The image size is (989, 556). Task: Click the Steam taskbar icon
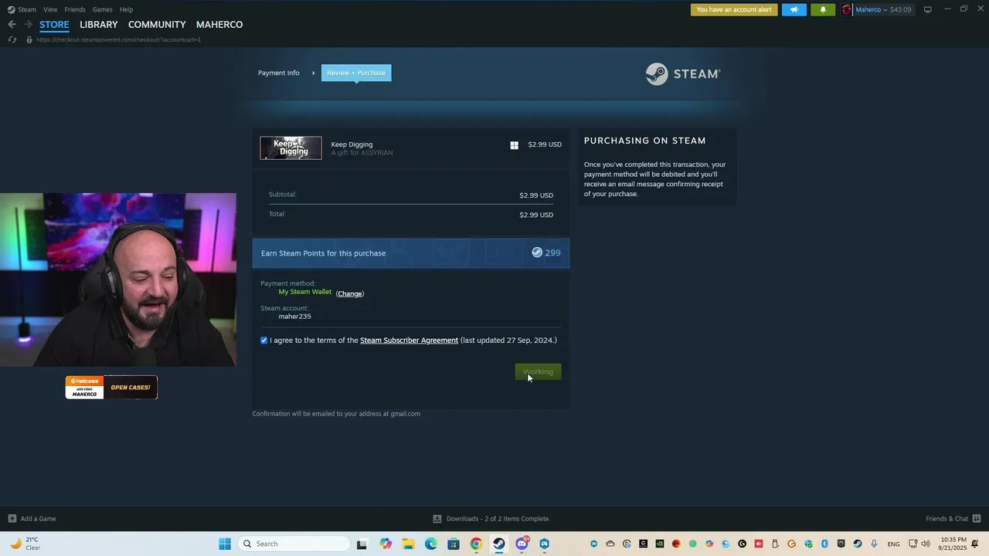coord(499,544)
